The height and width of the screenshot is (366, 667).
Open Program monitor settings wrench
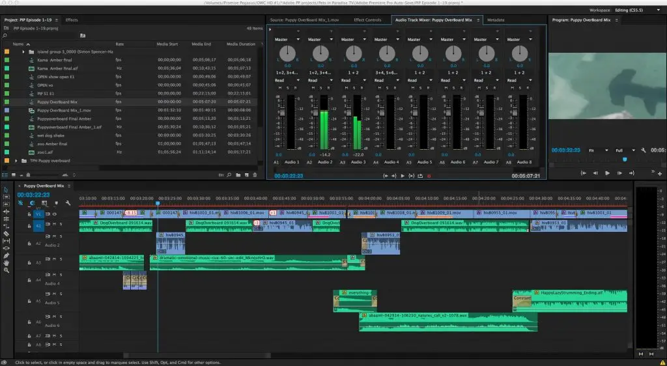click(x=644, y=150)
